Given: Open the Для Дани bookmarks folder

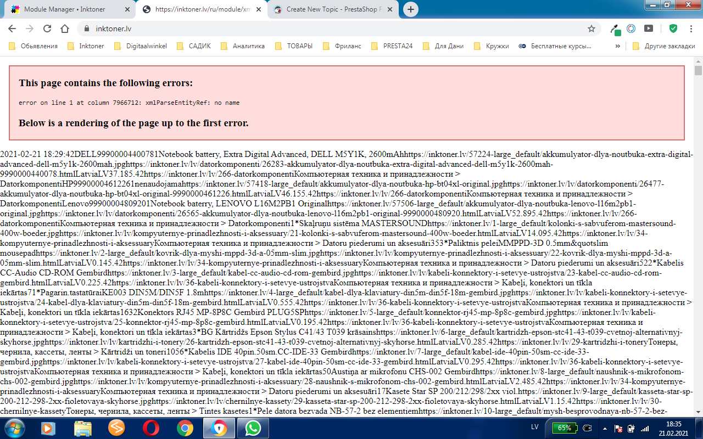Looking at the screenshot, I should point(443,46).
